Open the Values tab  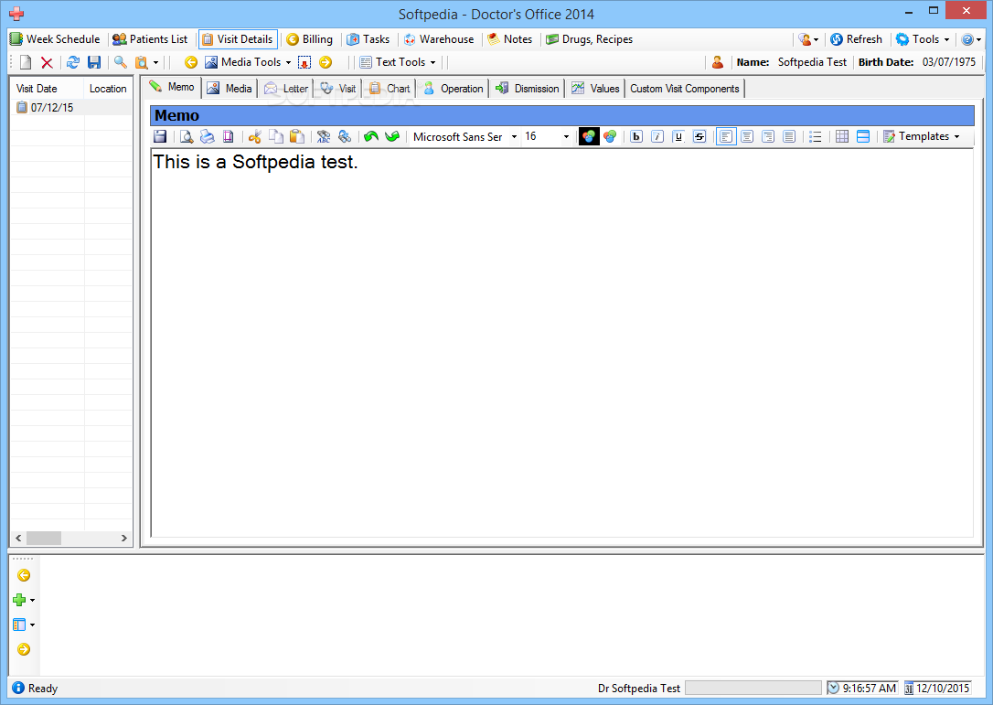point(595,89)
